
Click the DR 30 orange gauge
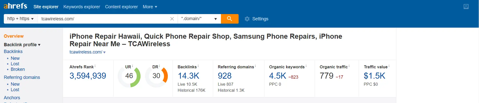point(156,76)
